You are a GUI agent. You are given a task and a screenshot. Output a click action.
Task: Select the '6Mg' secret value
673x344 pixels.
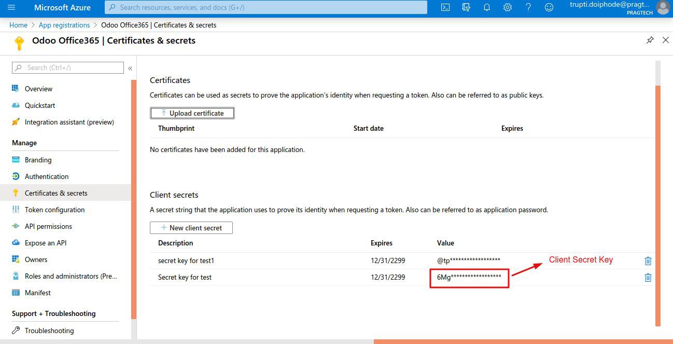point(469,277)
